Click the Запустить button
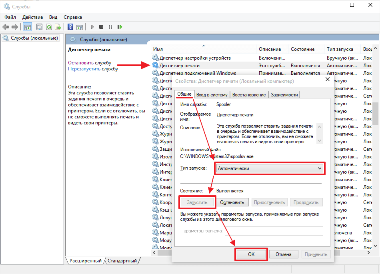Viewport: 380px width, 274px height. tap(197, 202)
